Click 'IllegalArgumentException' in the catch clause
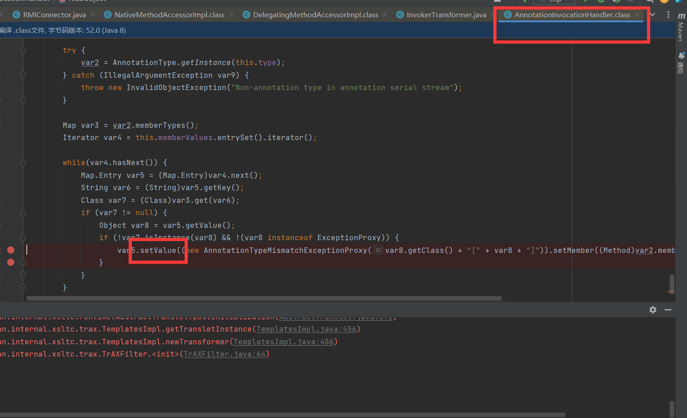The height and width of the screenshot is (418, 687). [158, 75]
